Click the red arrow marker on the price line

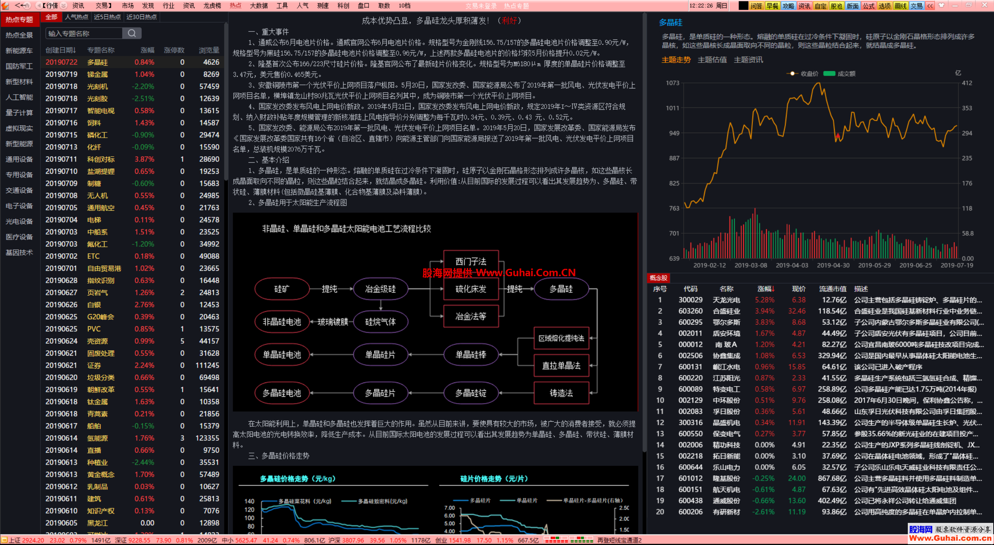[x=838, y=136]
